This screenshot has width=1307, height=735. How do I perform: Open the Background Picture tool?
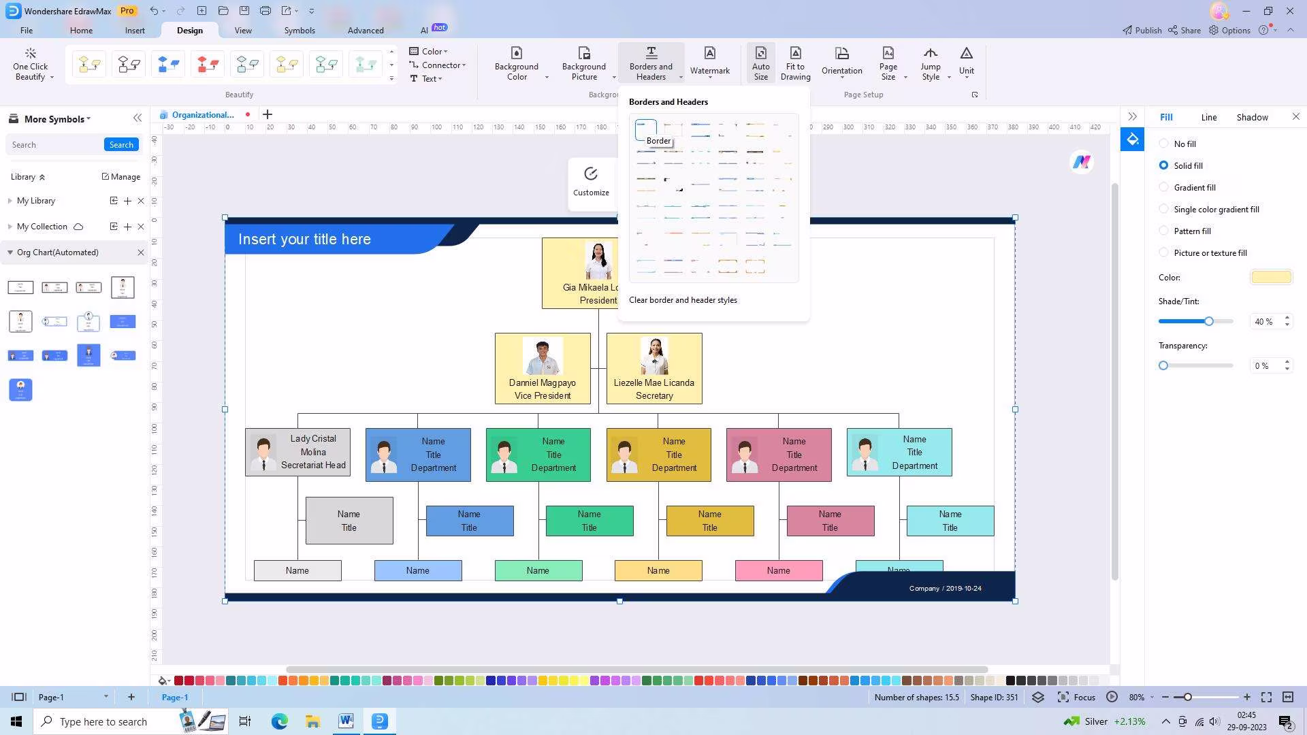pyautogui.click(x=583, y=63)
